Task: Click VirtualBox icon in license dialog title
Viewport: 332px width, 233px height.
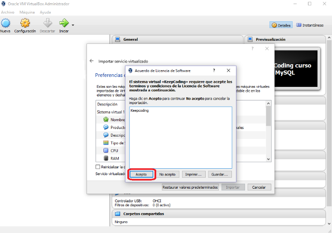Action: pos(130,71)
